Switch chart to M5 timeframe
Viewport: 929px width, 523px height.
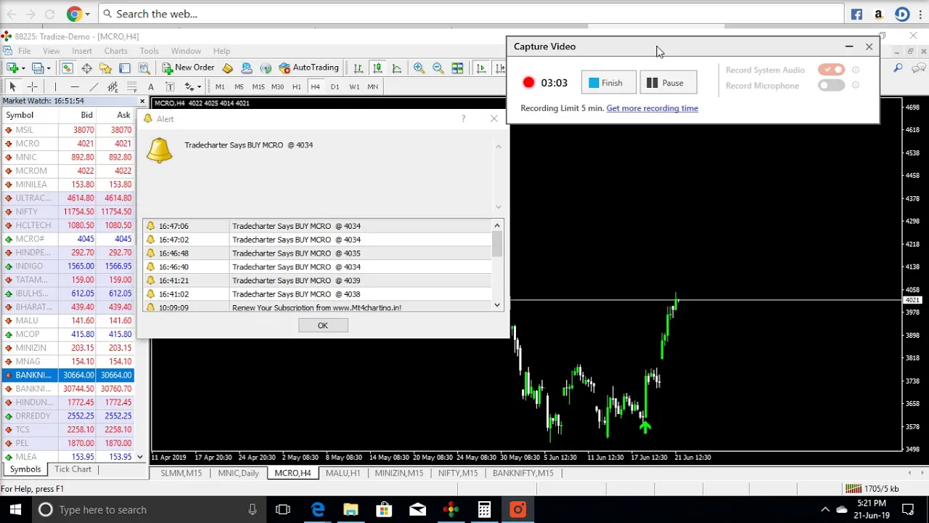point(239,86)
